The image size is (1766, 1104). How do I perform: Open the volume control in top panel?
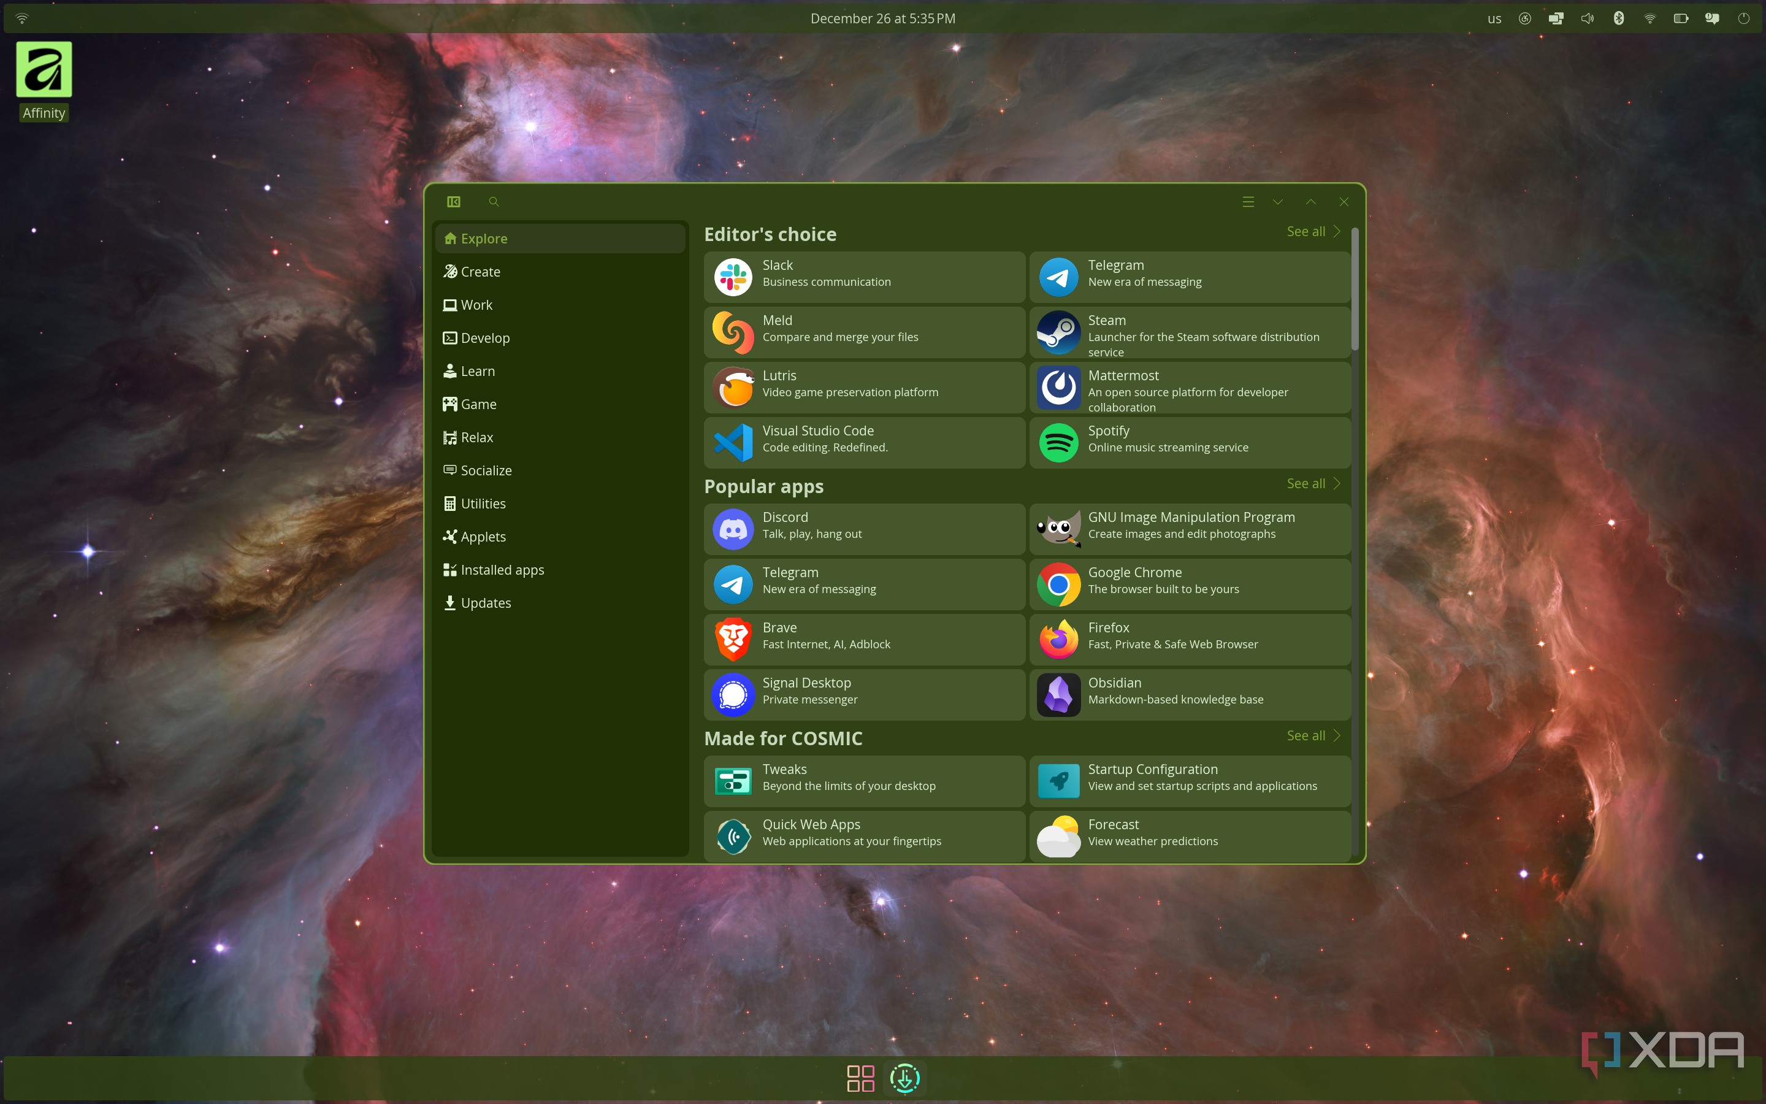1587,18
